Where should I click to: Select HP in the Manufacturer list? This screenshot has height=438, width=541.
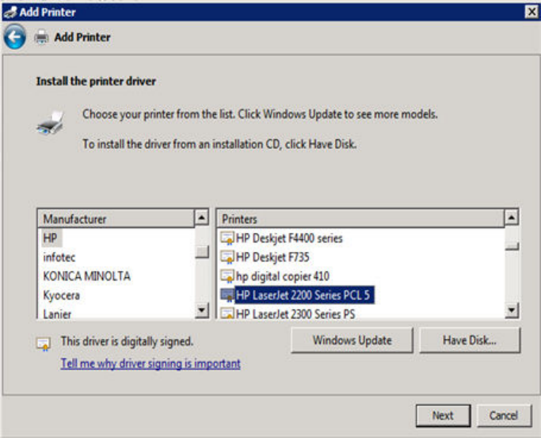click(51, 238)
